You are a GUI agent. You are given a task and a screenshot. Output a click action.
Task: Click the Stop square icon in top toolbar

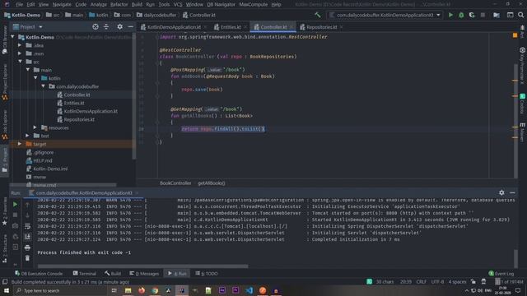[x=483, y=15]
